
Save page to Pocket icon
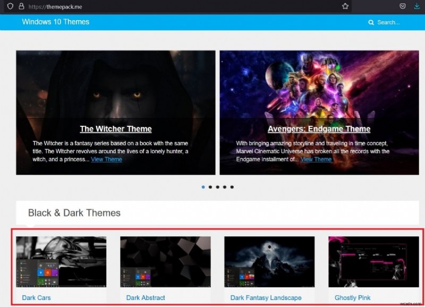(x=402, y=7)
